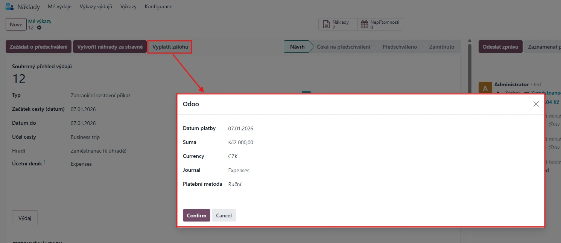
Task: Click the Náklady app title
Action: coord(29,7)
